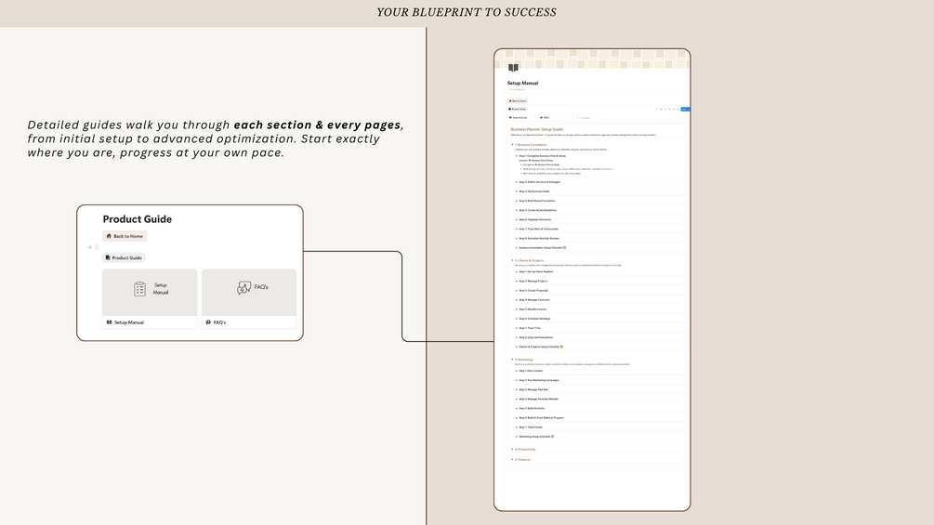Expand Step 3: Set Business Goals
This screenshot has height=525, width=934.
point(517,191)
